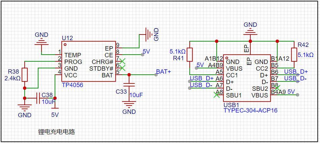The image size is (320, 143).
Task: Select the TYPEC-304-ACP16 part label
Action: [x=250, y=111]
